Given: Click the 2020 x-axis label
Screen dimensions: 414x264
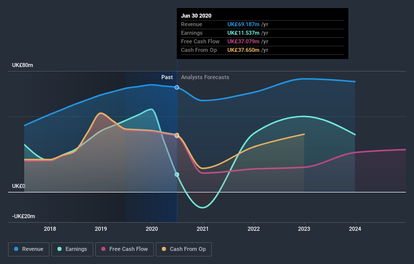Looking at the screenshot, I should click(152, 229).
